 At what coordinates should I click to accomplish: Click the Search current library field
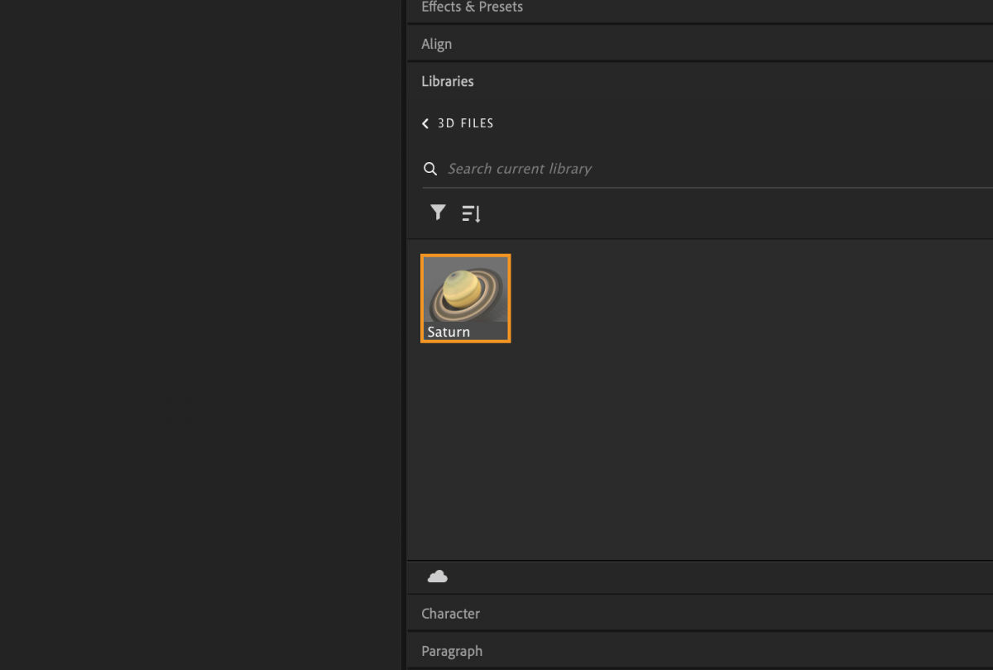[520, 168]
